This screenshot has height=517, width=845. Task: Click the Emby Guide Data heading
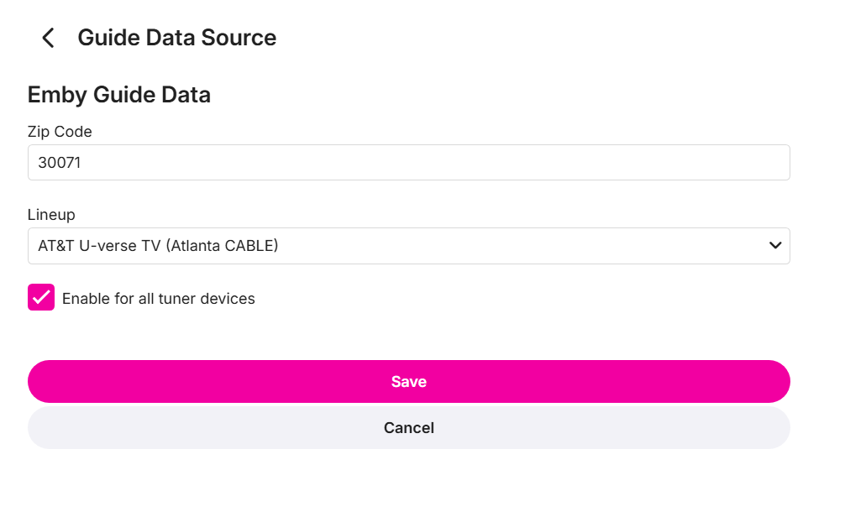[118, 95]
